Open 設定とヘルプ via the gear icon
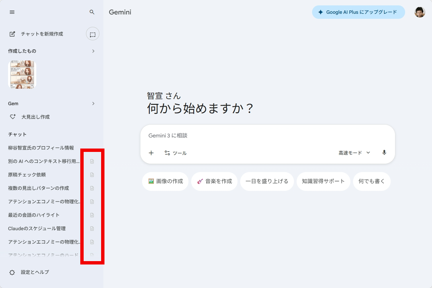The width and height of the screenshot is (432, 288). click(x=12, y=272)
